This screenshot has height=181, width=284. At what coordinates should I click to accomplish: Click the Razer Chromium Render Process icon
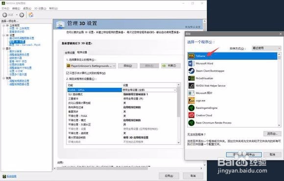point(191,123)
